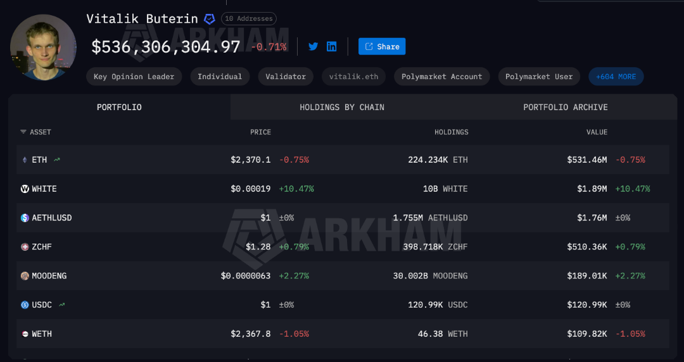684x362 pixels.
Task: Click the total value $536,306,304.97
Action: tap(166, 47)
